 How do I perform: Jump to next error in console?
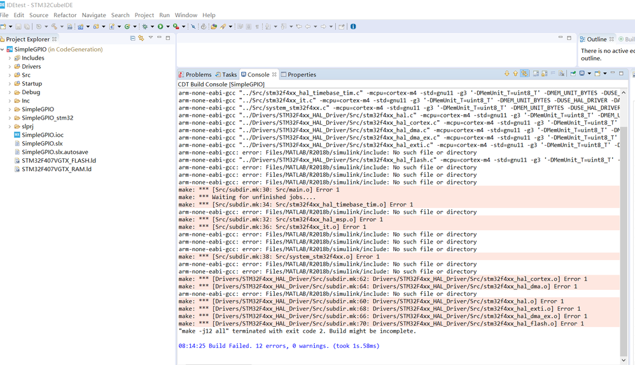(x=506, y=74)
